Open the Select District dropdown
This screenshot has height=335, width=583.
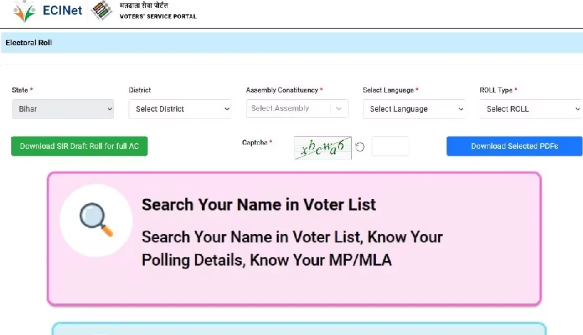tap(180, 109)
